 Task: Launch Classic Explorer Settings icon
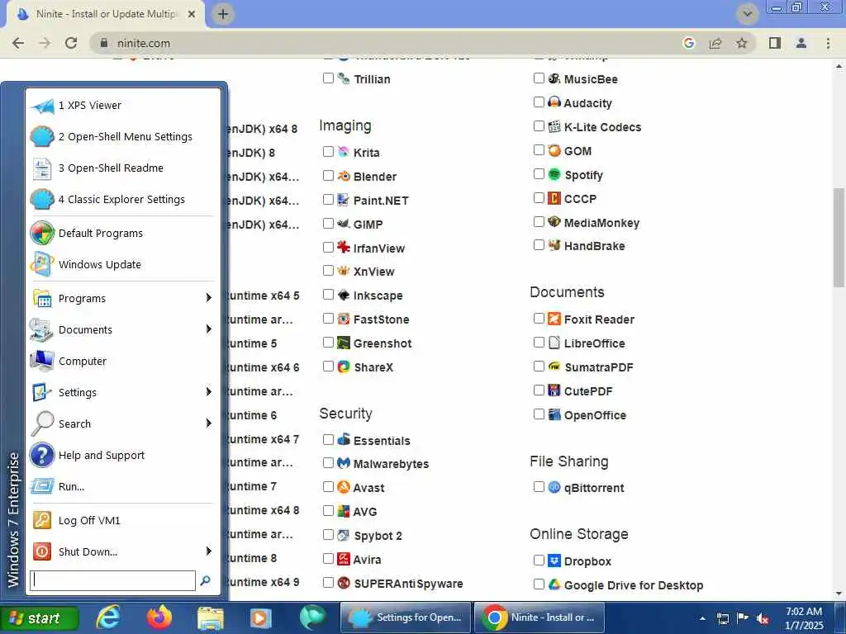[41, 200]
